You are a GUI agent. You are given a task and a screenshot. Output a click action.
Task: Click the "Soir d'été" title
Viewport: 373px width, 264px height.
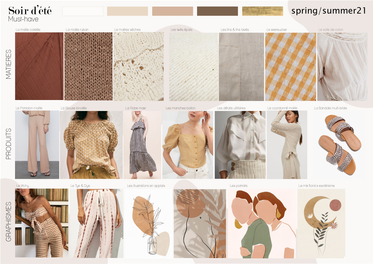[30, 11]
